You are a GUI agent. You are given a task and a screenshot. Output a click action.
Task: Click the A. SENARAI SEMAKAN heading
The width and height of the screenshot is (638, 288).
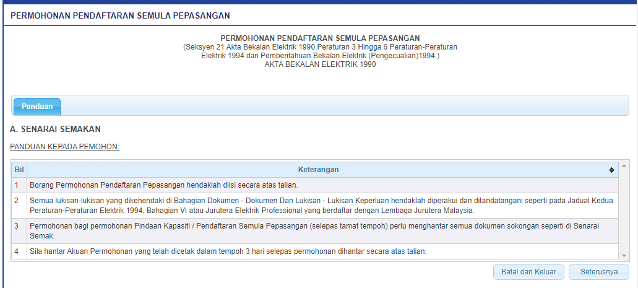pos(55,129)
